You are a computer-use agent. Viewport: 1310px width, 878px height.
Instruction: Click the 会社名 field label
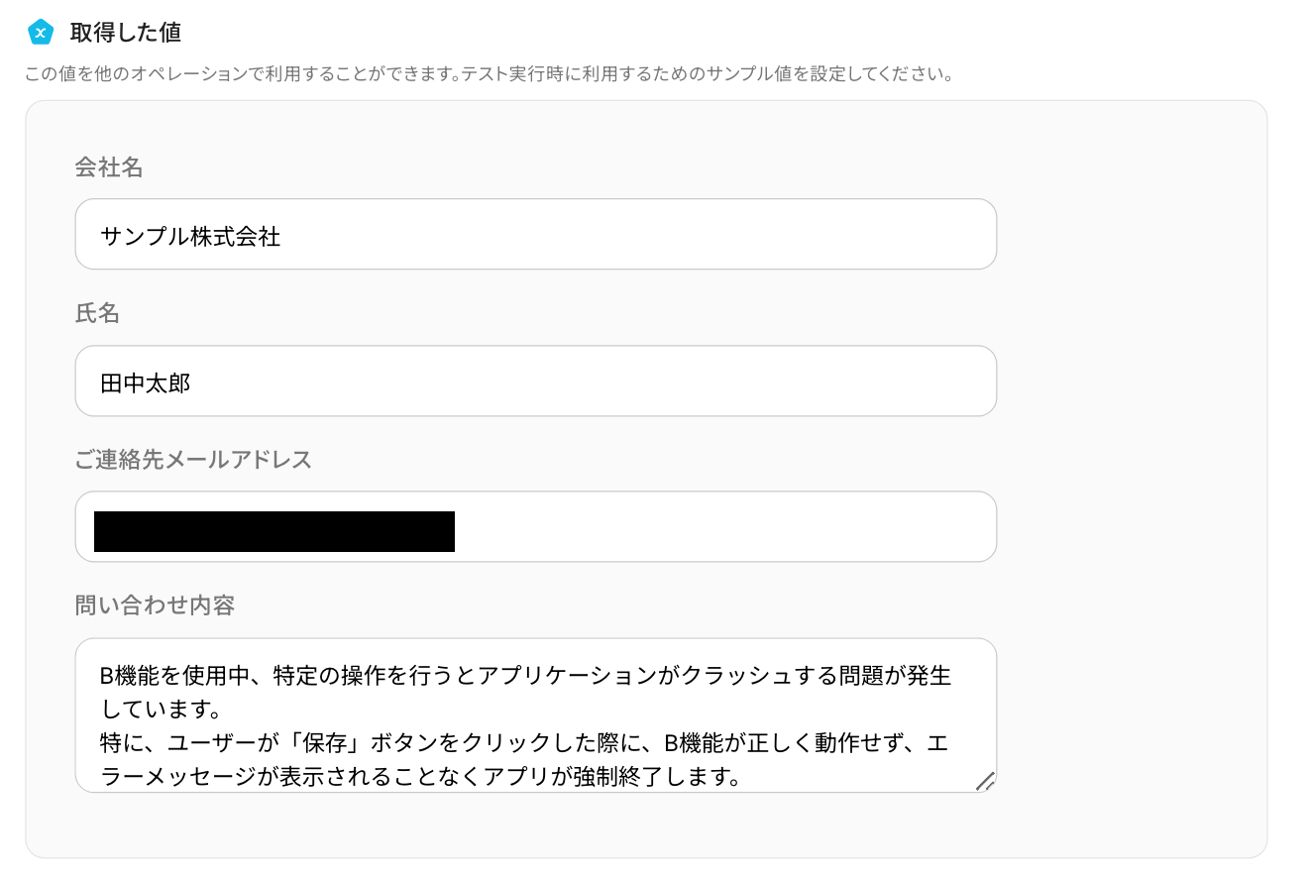[109, 168]
